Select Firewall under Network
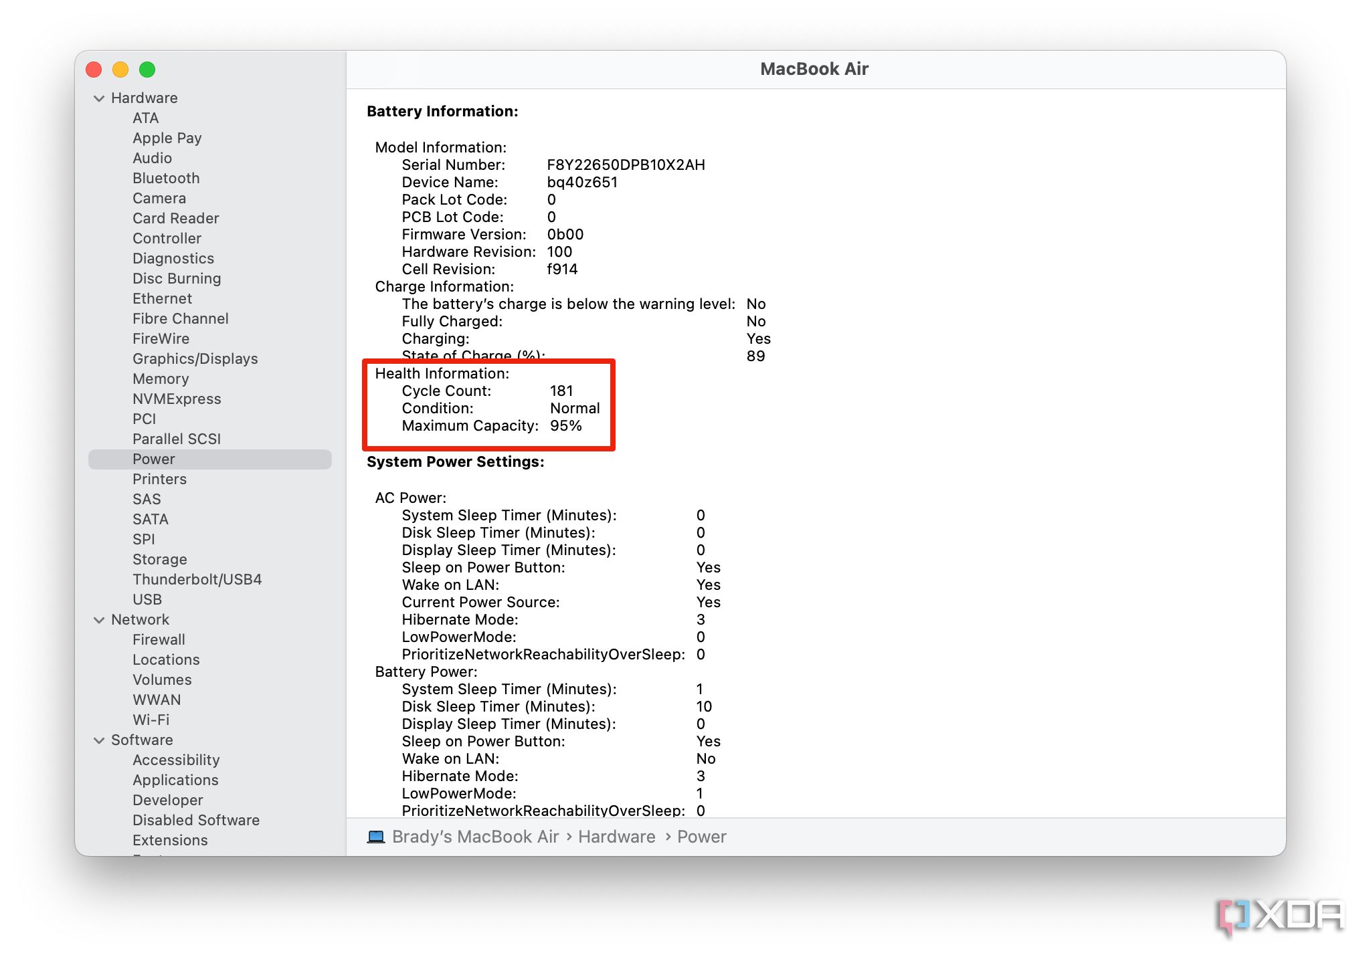The height and width of the screenshot is (955, 1361). (x=159, y=640)
